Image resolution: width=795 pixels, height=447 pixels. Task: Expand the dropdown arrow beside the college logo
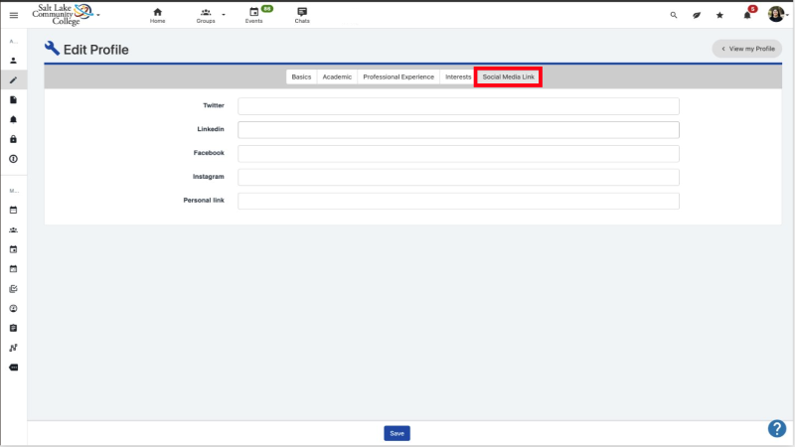(x=98, y=15)
